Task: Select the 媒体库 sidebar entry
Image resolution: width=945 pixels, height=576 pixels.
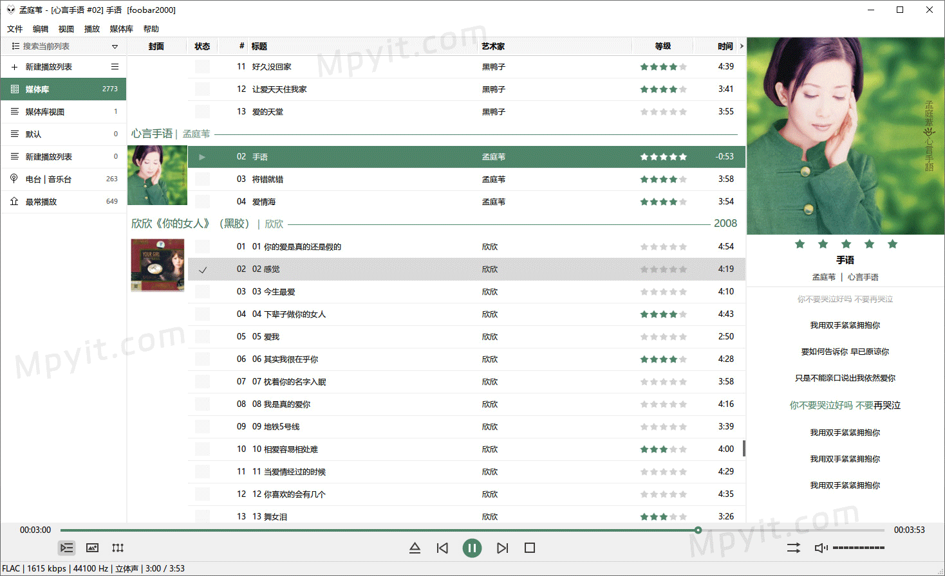Action: click(x=63, y=89)
